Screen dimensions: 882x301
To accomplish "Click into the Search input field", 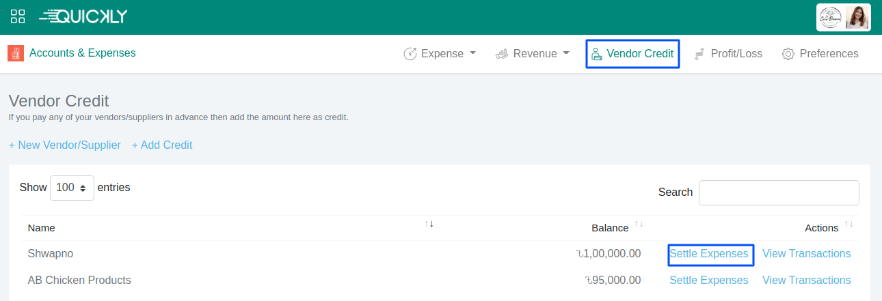I will pos(779,192).
